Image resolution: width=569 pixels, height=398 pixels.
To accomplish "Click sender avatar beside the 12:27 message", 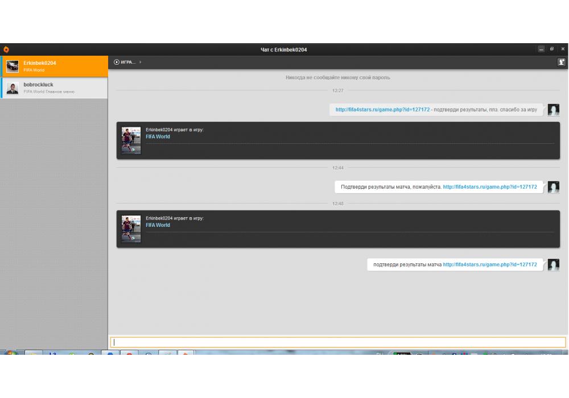I will (x=554, y=110).
